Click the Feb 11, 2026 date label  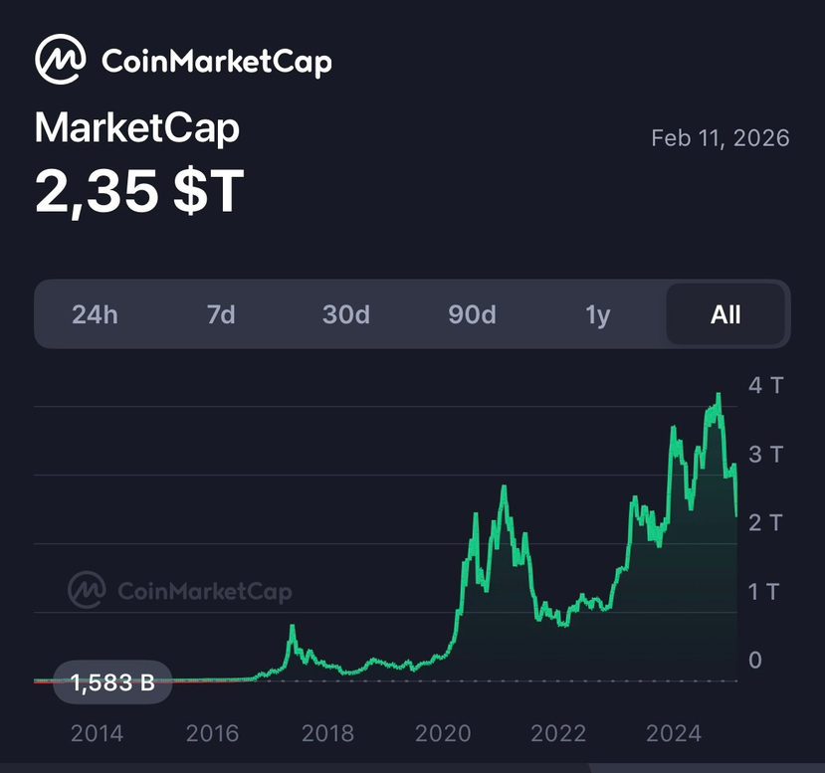(720, 138)
